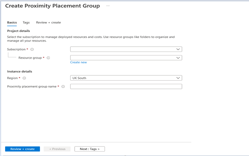The height and width of the screenshot is (156, 249).
Task: Switch to the Basics tab
Action: click(12, 22)
